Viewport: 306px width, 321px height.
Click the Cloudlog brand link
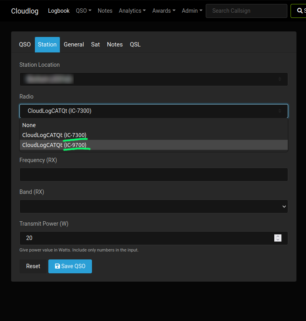pos(25,11)
